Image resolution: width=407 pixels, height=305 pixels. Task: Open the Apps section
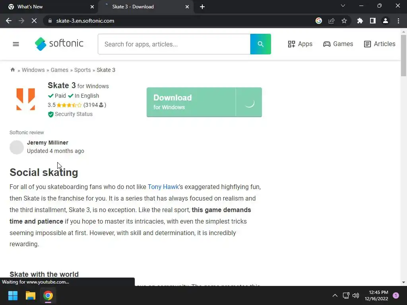pyautogui.click(x=300, y=44)
